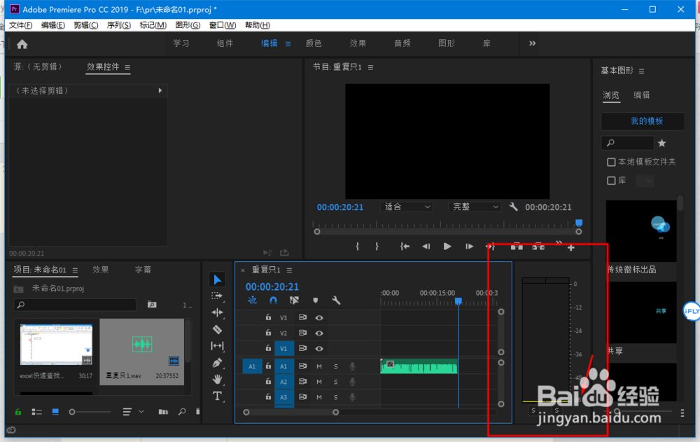Select the Razor tool
Viewport: 700px width, 442px height.
pos(218,329)
